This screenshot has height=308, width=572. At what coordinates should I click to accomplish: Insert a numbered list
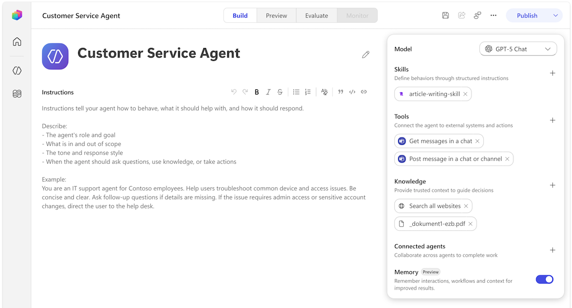(x=308, y=92)
